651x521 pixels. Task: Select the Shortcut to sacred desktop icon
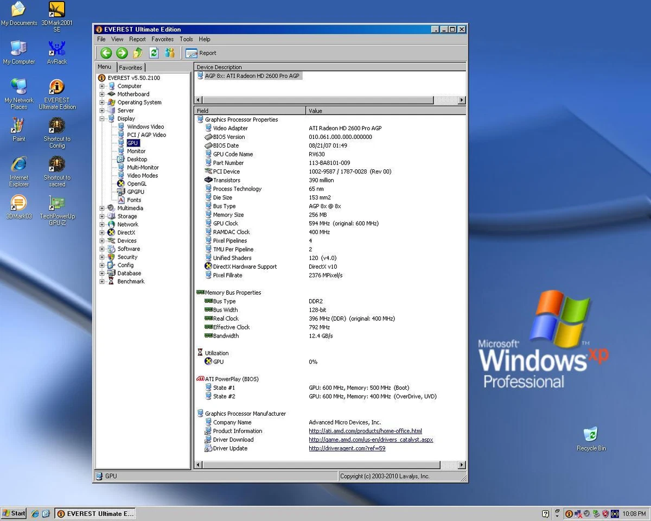pyautogui.click(x=57, y=171)
